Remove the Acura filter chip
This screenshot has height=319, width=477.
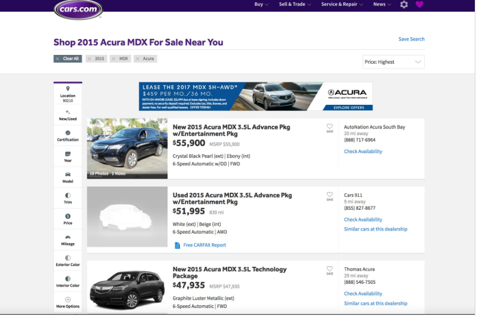click(x=145, y=59)
